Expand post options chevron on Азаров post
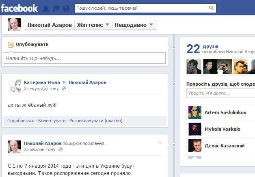 coord(160,142)
